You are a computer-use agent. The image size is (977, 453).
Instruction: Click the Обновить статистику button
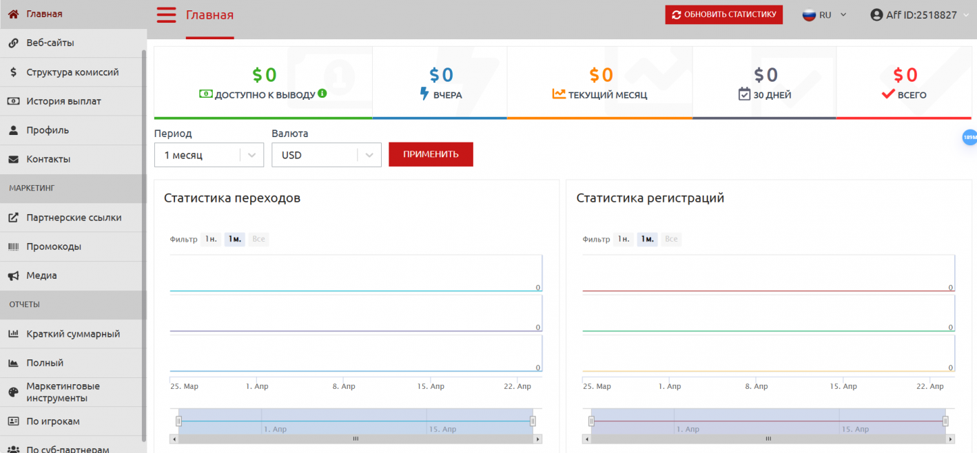(x=723, y=14)
